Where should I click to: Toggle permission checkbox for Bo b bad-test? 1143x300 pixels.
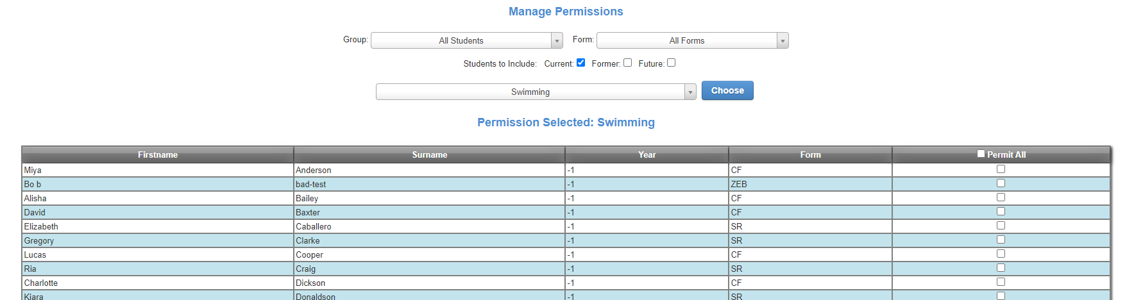point(1001,183)
